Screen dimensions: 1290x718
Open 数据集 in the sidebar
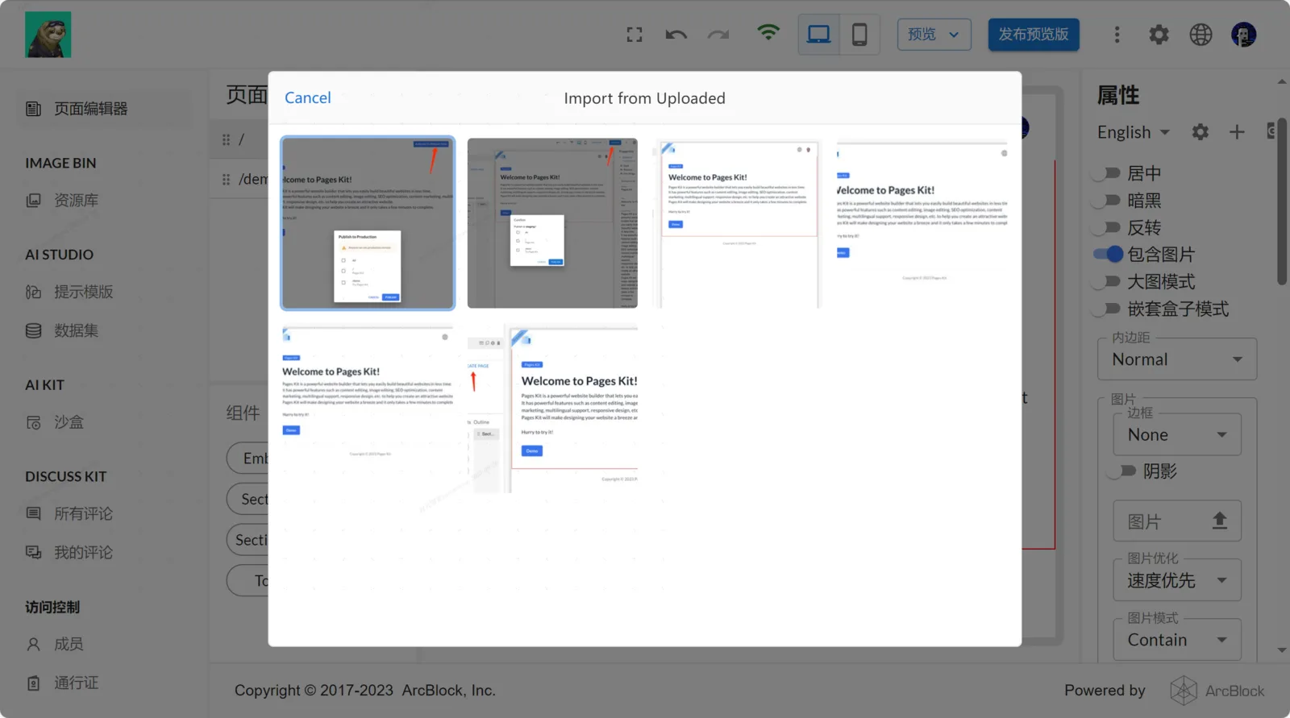click(105, 330)
